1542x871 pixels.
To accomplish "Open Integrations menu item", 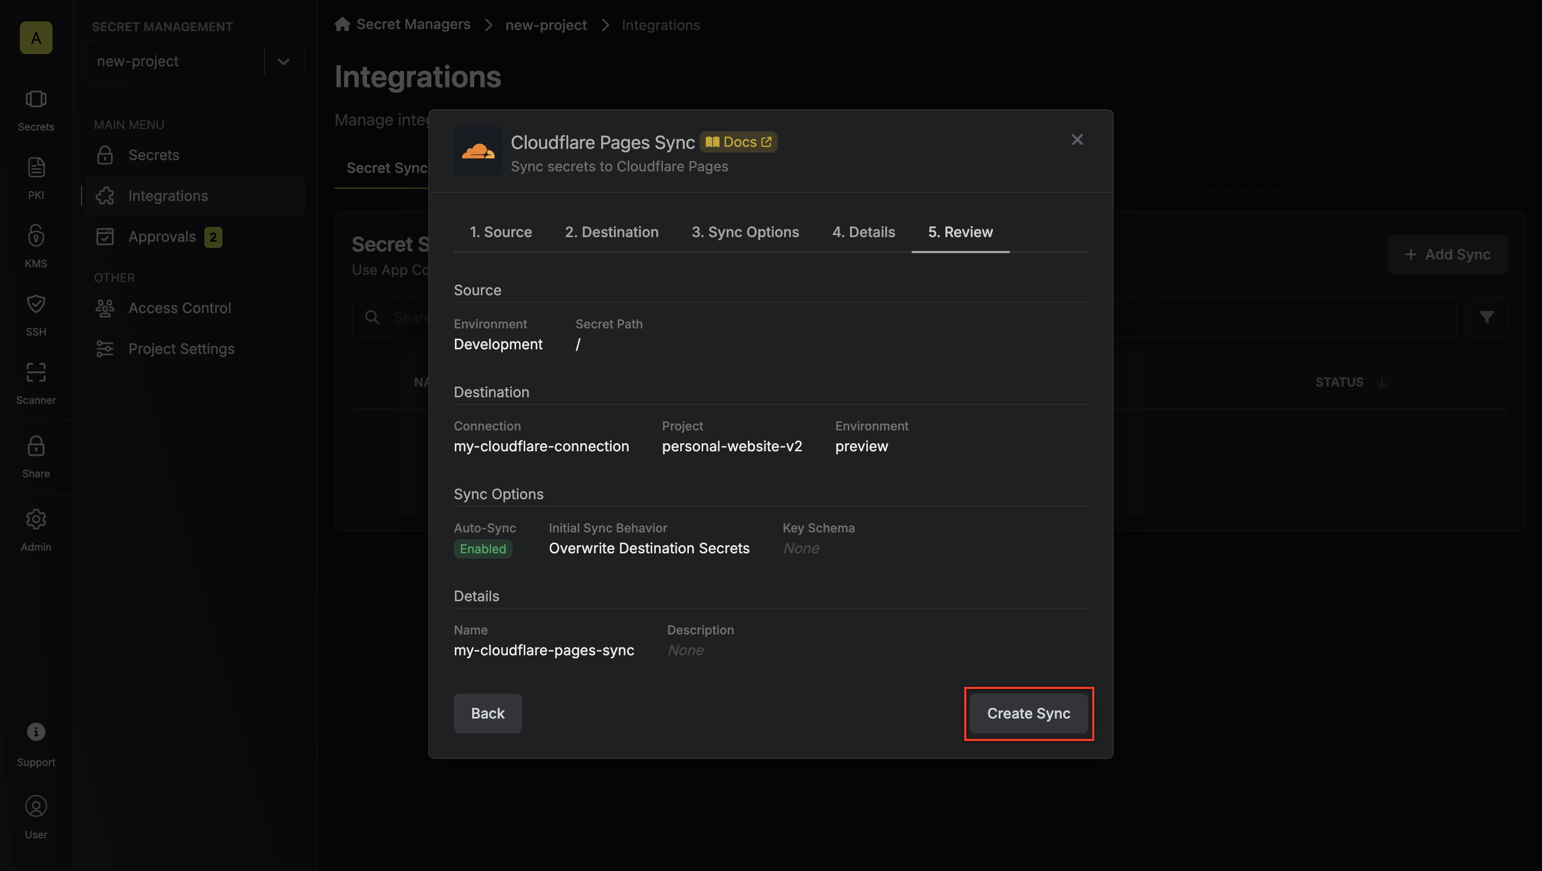I will [x=195, y=196].
